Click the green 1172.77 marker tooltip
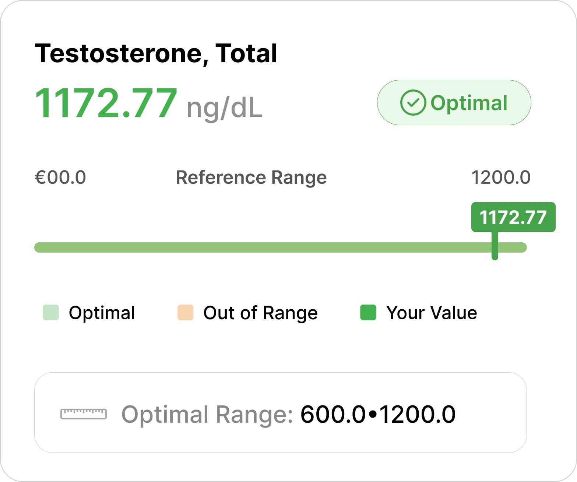Viewport: 577px width, 482px height. [513, 217]
